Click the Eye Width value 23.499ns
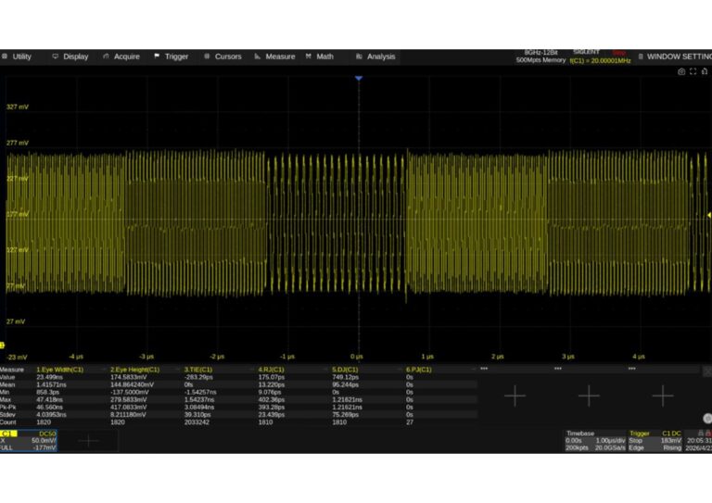 pos(49,377)
